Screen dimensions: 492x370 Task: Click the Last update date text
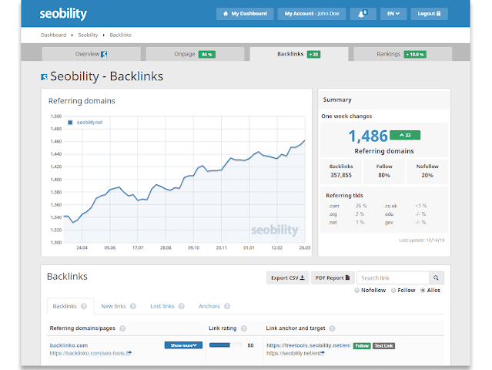[x=422, y=240]
